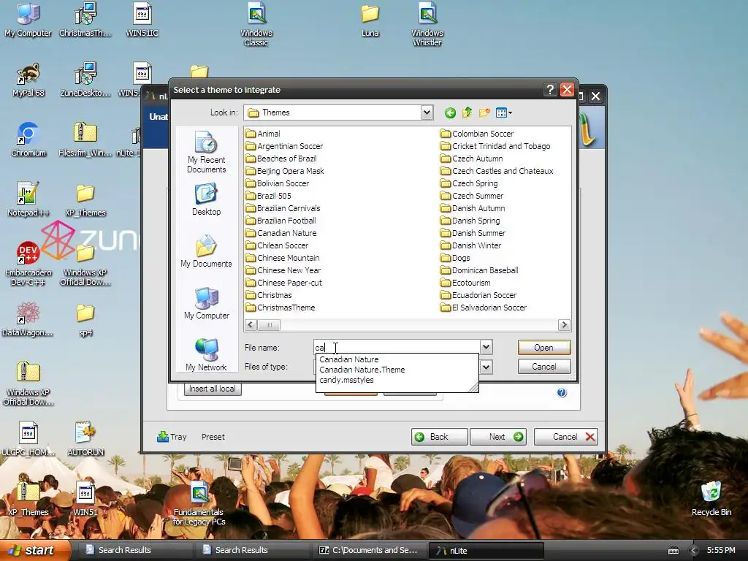748x561 pixels.
Task: Switch to nLite taskbar button
Action: pos(486,550)
